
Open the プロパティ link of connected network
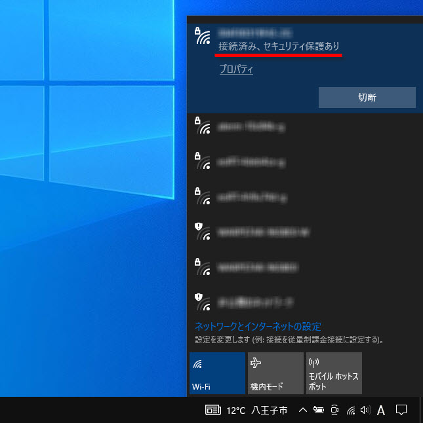[236, 70]
